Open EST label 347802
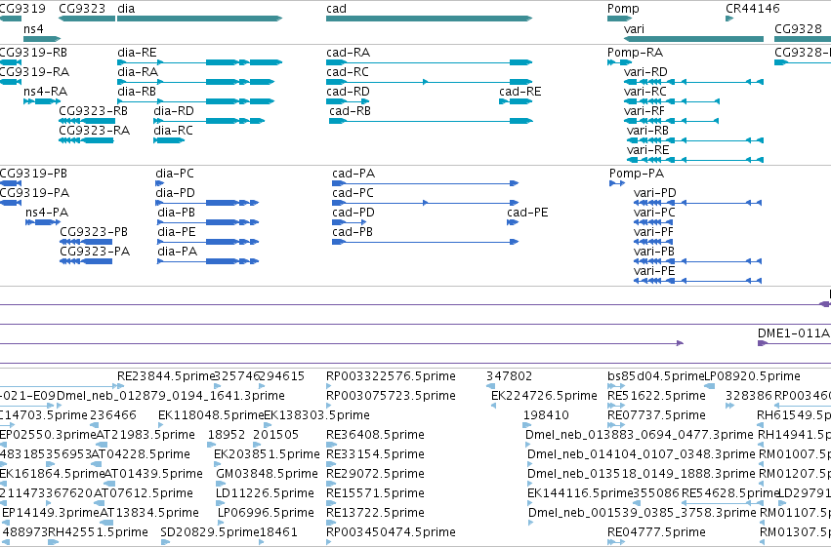Viewport: 831px width, 547px height. [x=510, y=376]
